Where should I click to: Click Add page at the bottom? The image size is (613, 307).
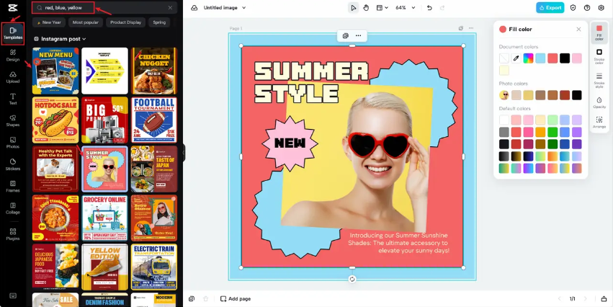(236, 298)
